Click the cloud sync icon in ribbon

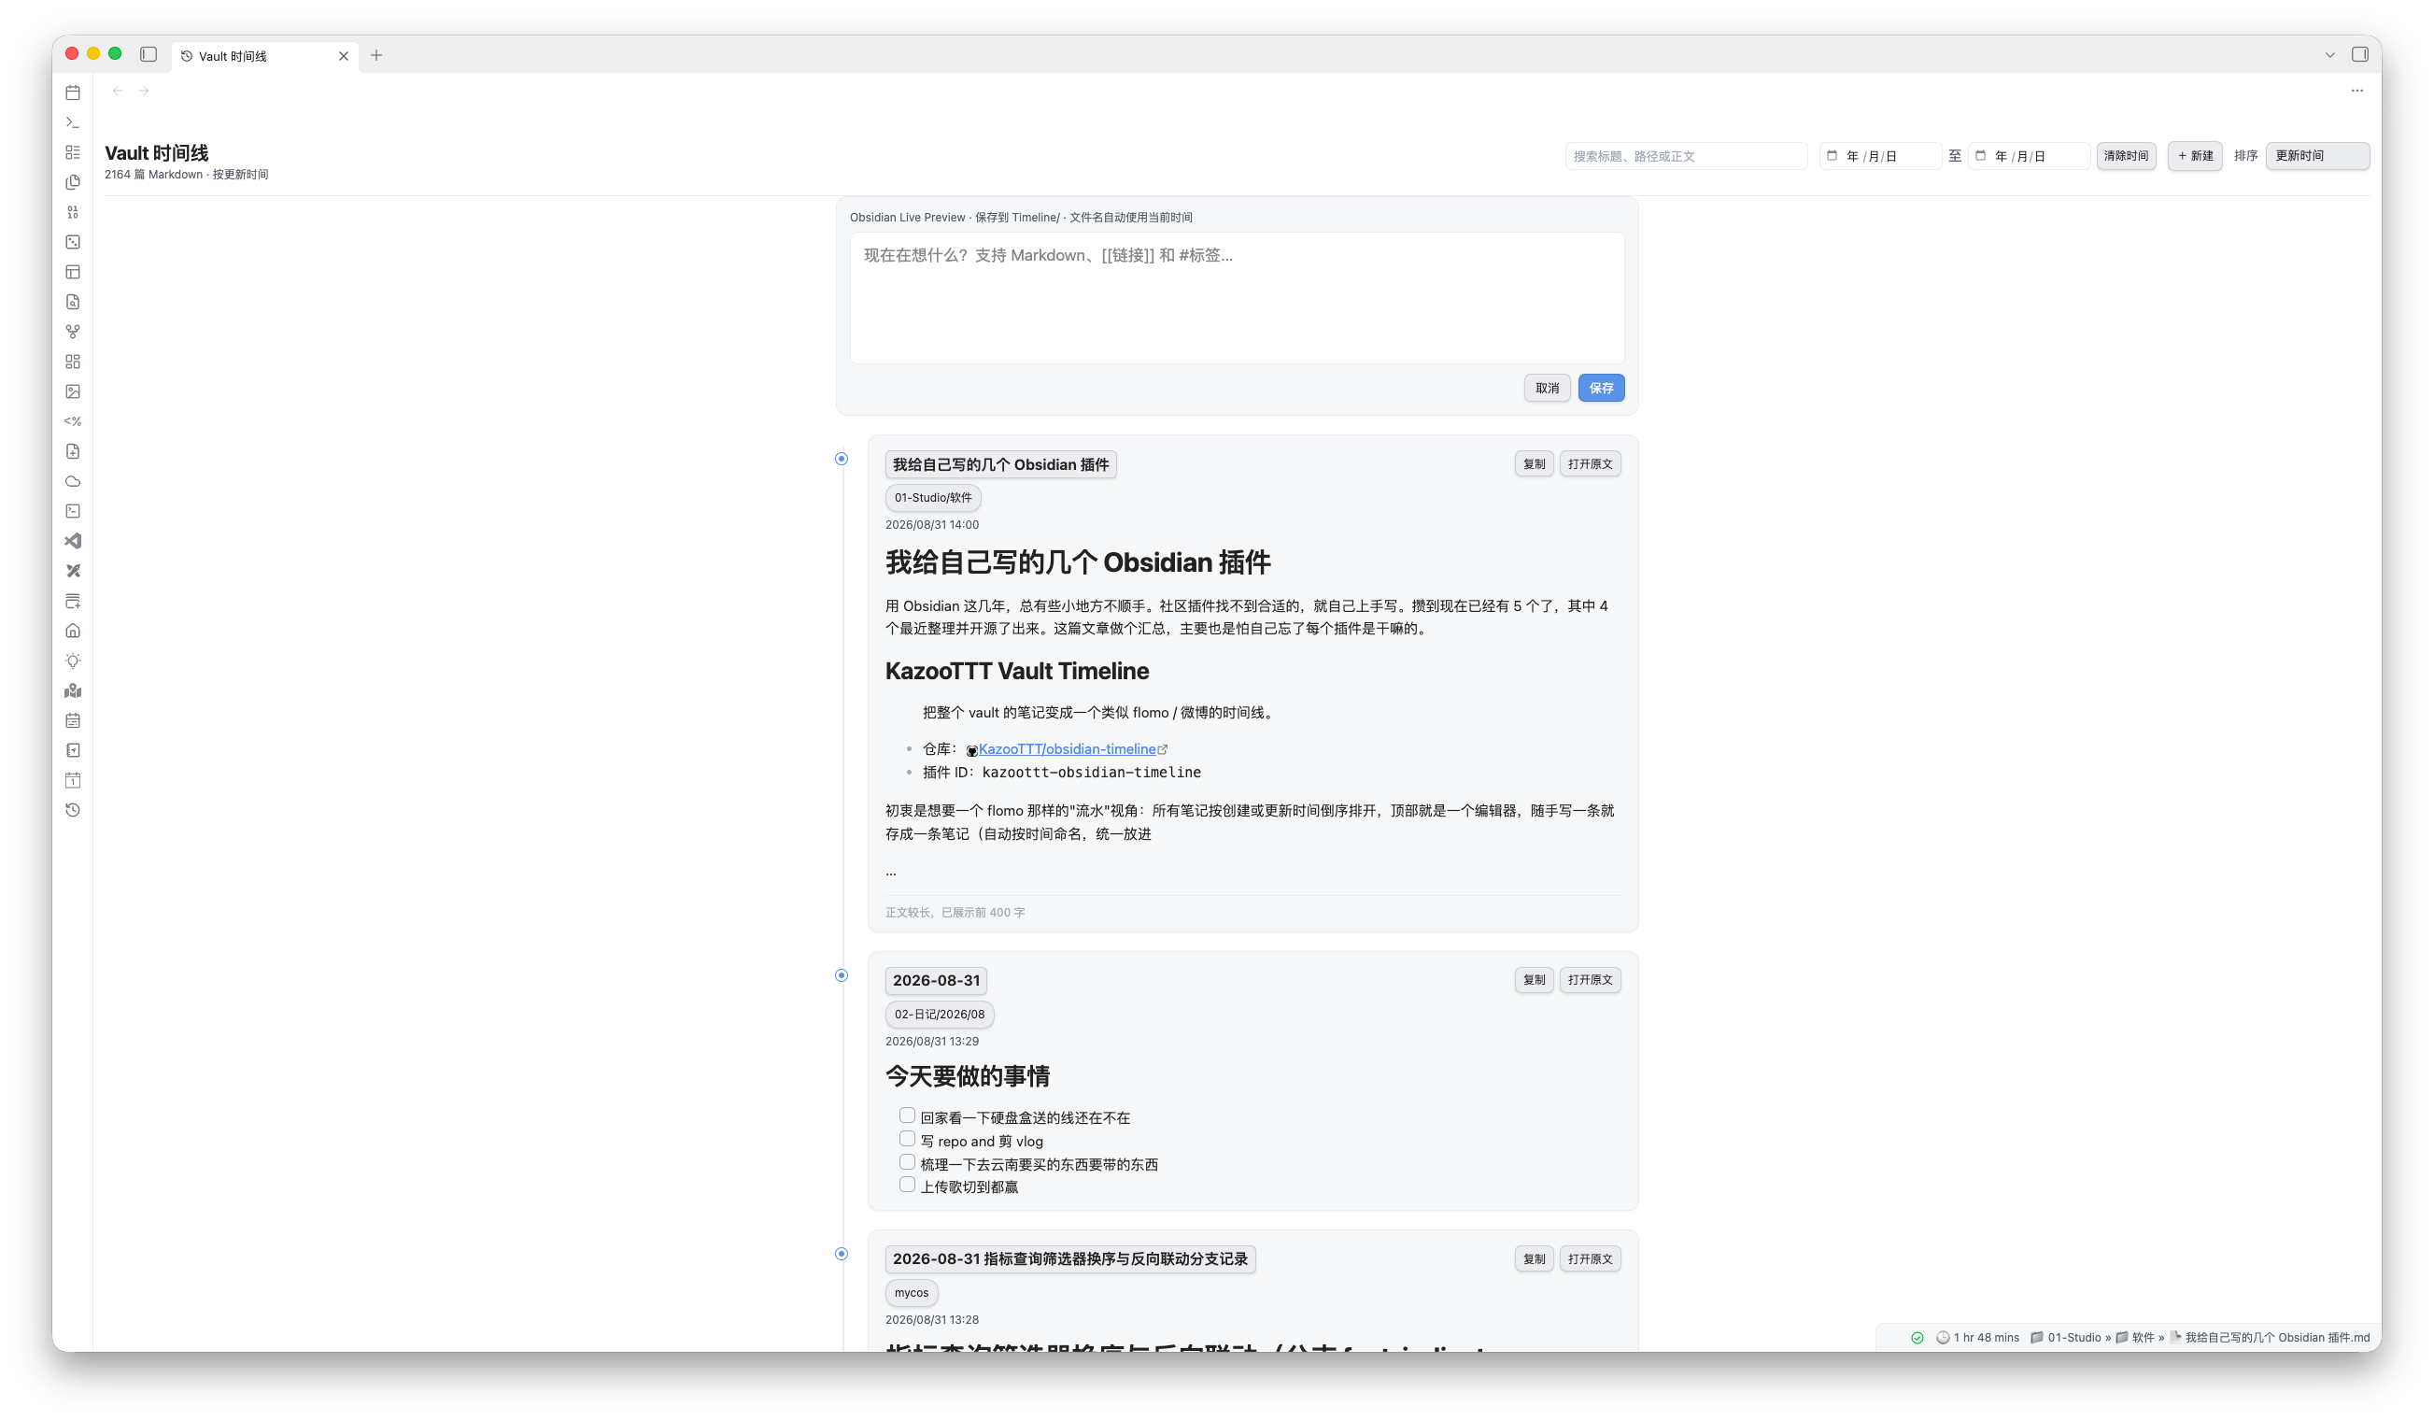pos(73,482)
